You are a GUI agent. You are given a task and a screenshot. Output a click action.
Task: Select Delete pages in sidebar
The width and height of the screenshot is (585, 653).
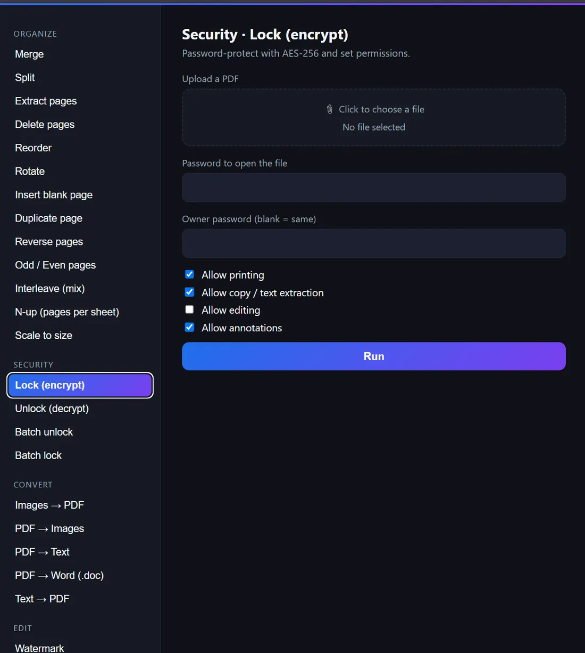pos(80,125)
